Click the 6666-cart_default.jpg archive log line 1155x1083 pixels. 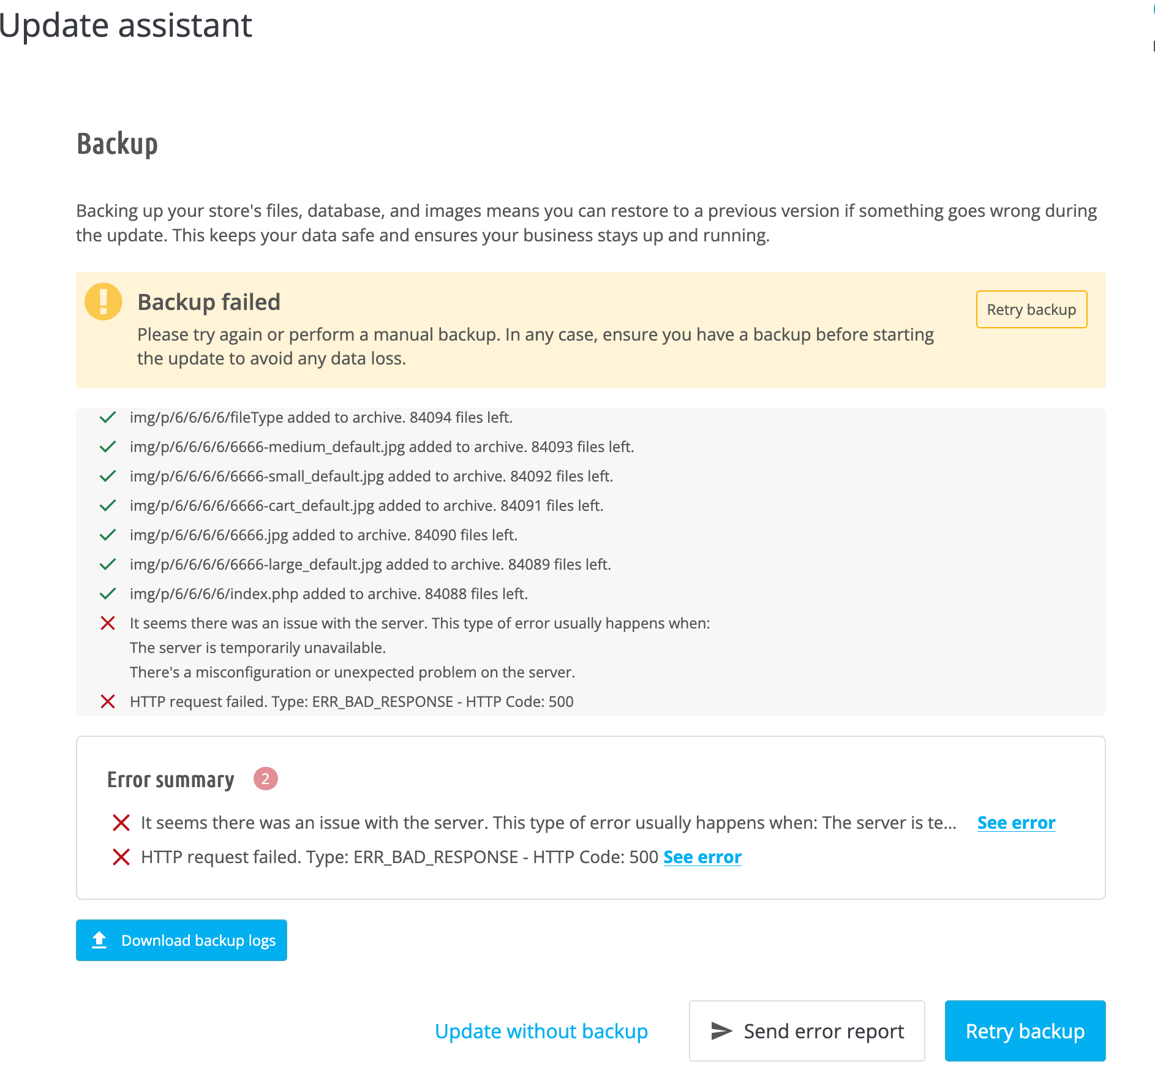point(366,505)
